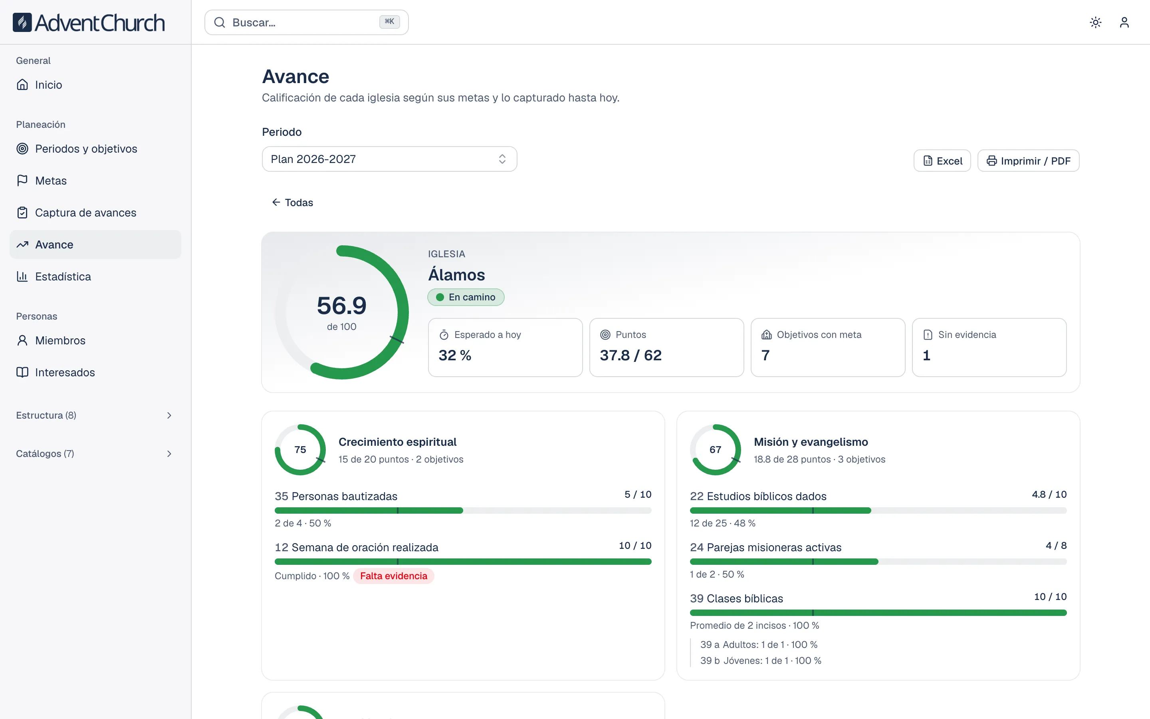Open Estadística chart icon
1150x719 pixels.
pyautogui.click(x=22, y=276)
